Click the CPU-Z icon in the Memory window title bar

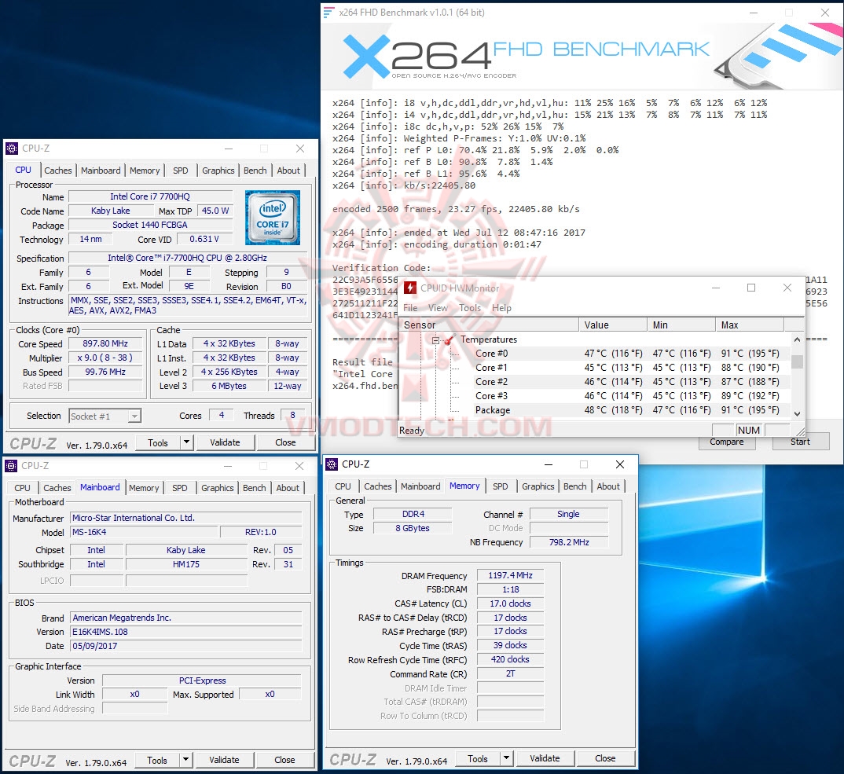tap(332, 464)
